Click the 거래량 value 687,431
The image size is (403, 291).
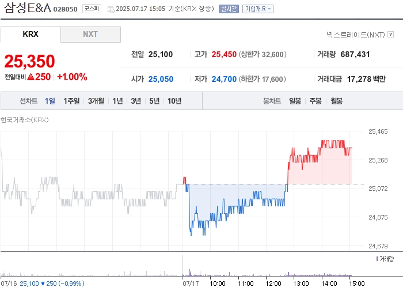(355, 54)
